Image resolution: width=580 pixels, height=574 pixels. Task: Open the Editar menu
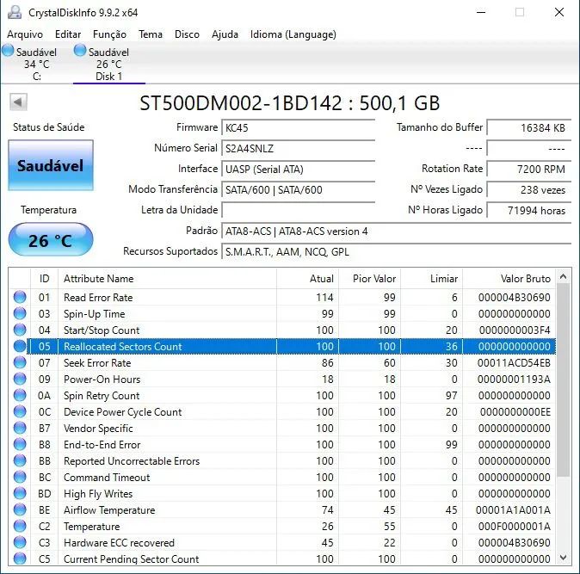pyautogui.click(x=68, y=34)
